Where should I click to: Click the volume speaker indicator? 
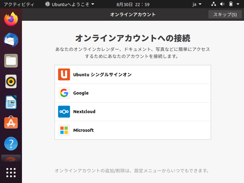coord(222,4)
